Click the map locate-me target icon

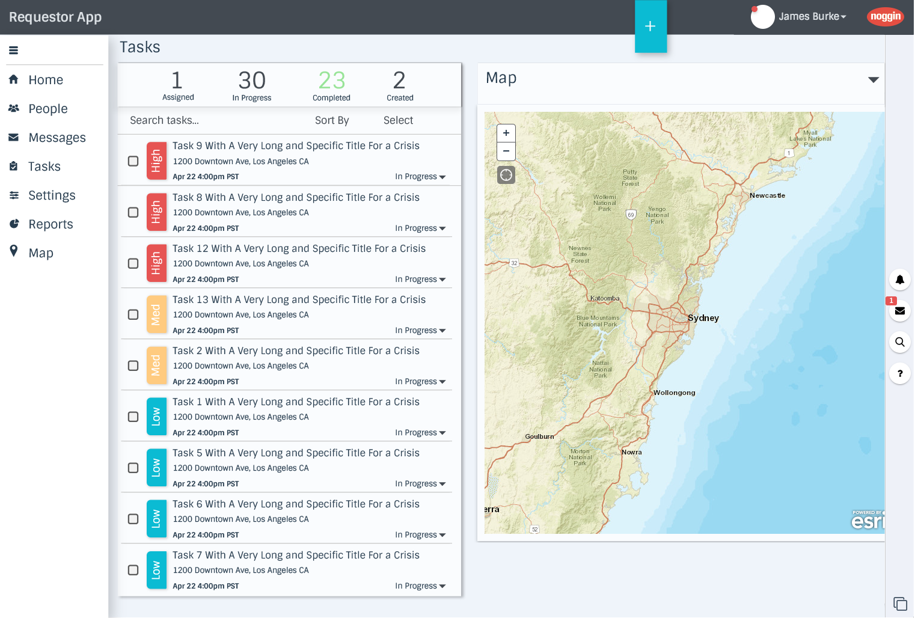(506, 175)
